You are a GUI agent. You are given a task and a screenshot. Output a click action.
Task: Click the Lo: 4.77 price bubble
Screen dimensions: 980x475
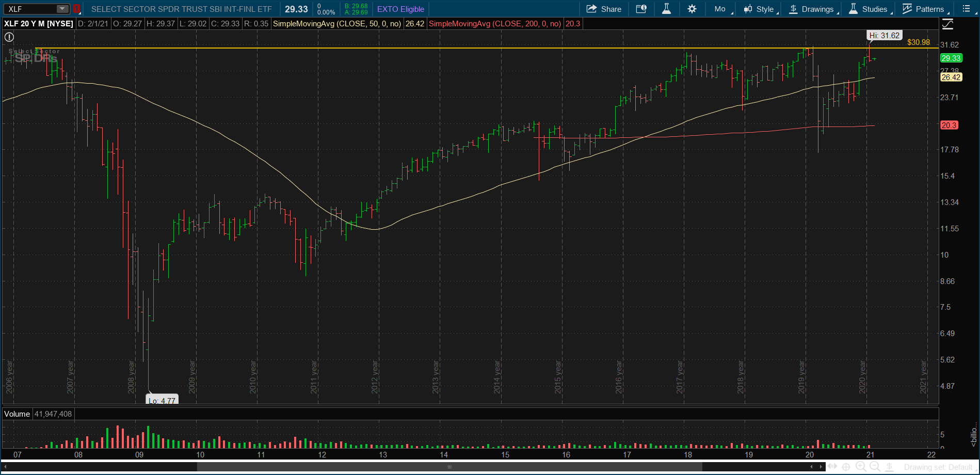tap(162, 400)
